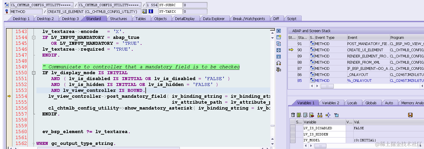Open the Diff tab
The image size is (424, 149).
coord(276,19)
